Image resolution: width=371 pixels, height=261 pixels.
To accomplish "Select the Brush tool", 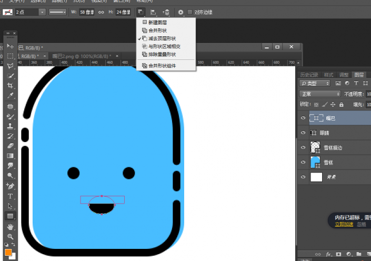I will coord(10,116).
